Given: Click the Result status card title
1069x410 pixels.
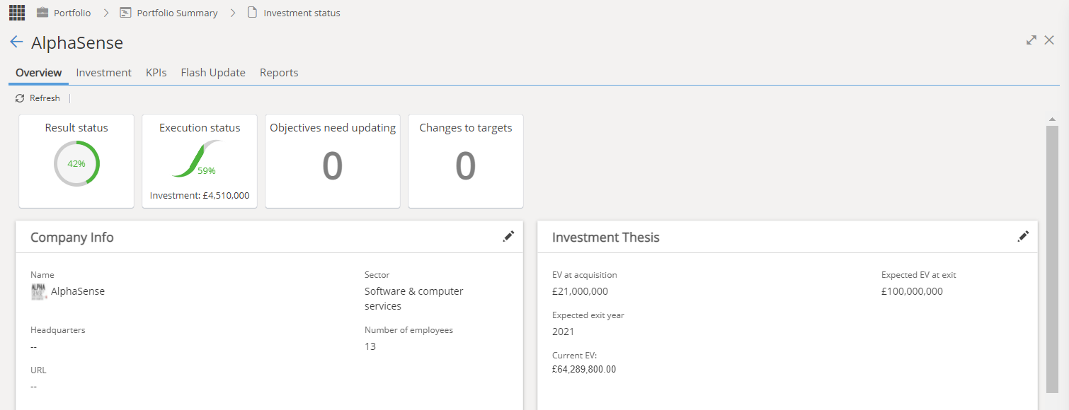Looking at the screenshot, I should click(76, 128).
